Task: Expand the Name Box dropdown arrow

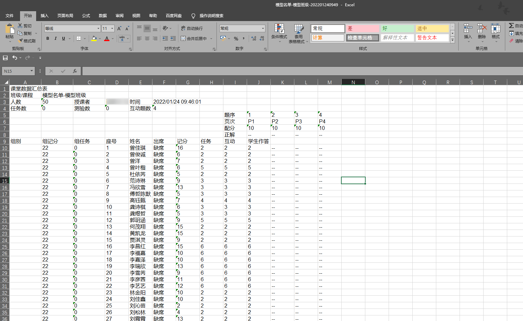Action: click(x=32, y=71)
